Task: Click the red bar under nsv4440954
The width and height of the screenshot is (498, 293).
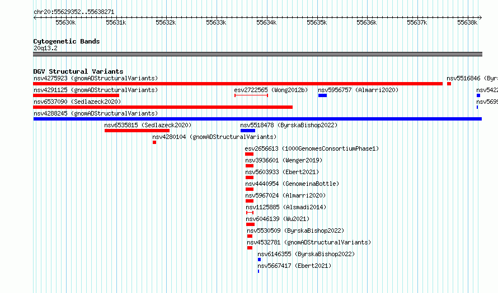Action: (250, 189)
